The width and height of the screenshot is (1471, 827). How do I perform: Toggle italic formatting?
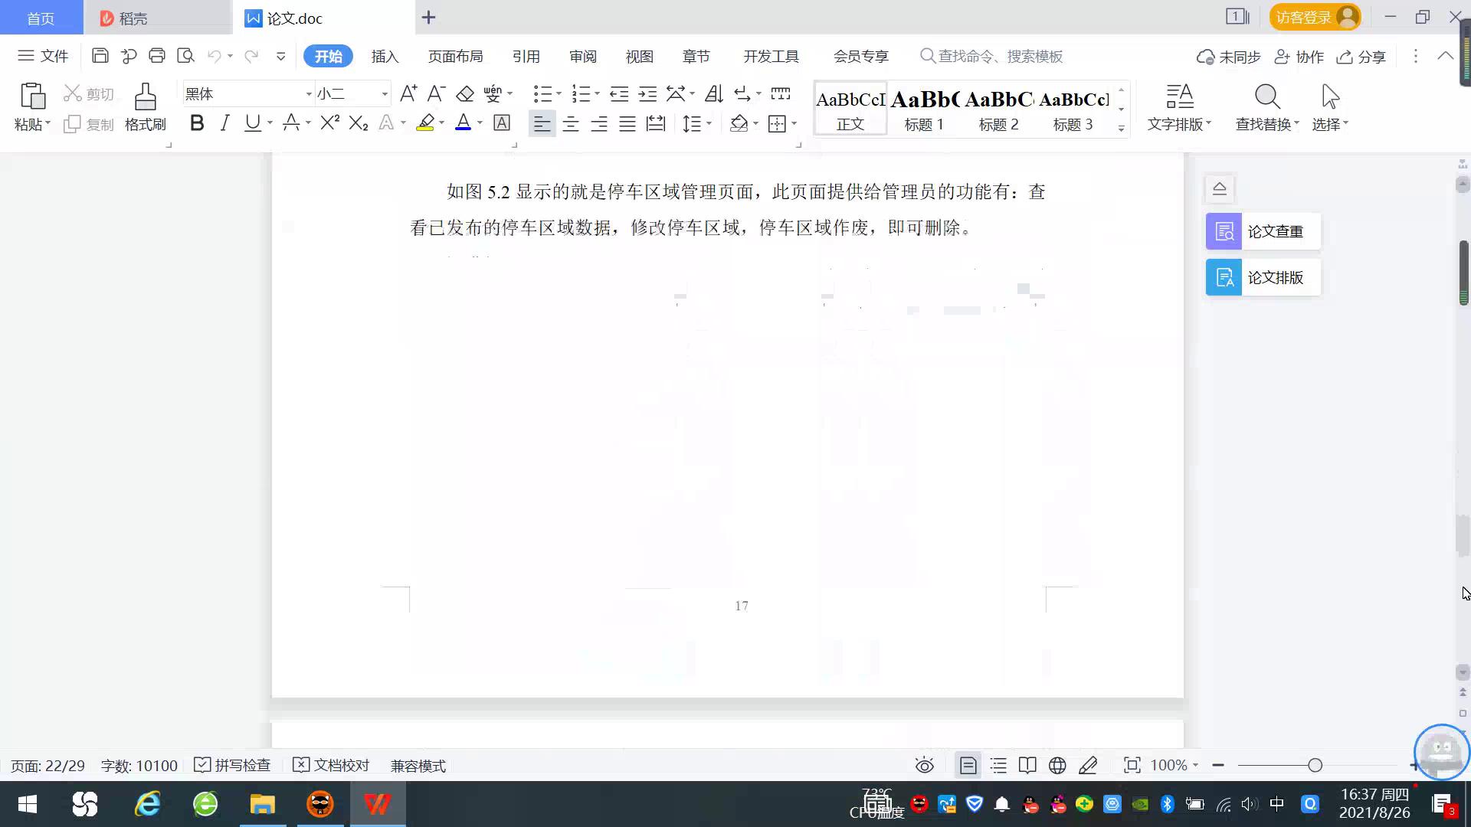pos(224,123)
